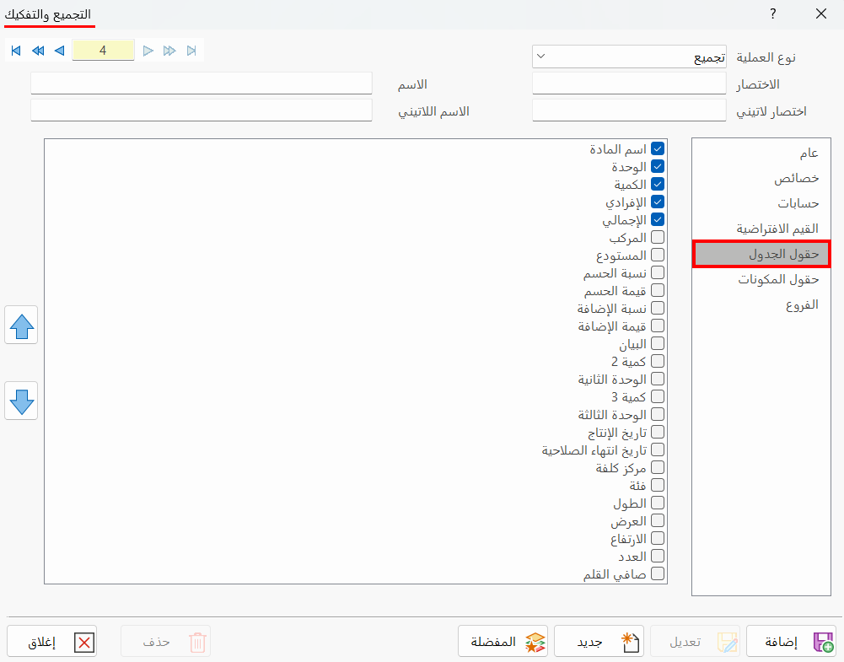Viewport: 844px width, 662px height.
Task: Enable فئة checkbox
Action: 657,485
